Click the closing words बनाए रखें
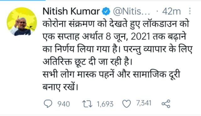The image size is (201, 116). coord(60,87)
